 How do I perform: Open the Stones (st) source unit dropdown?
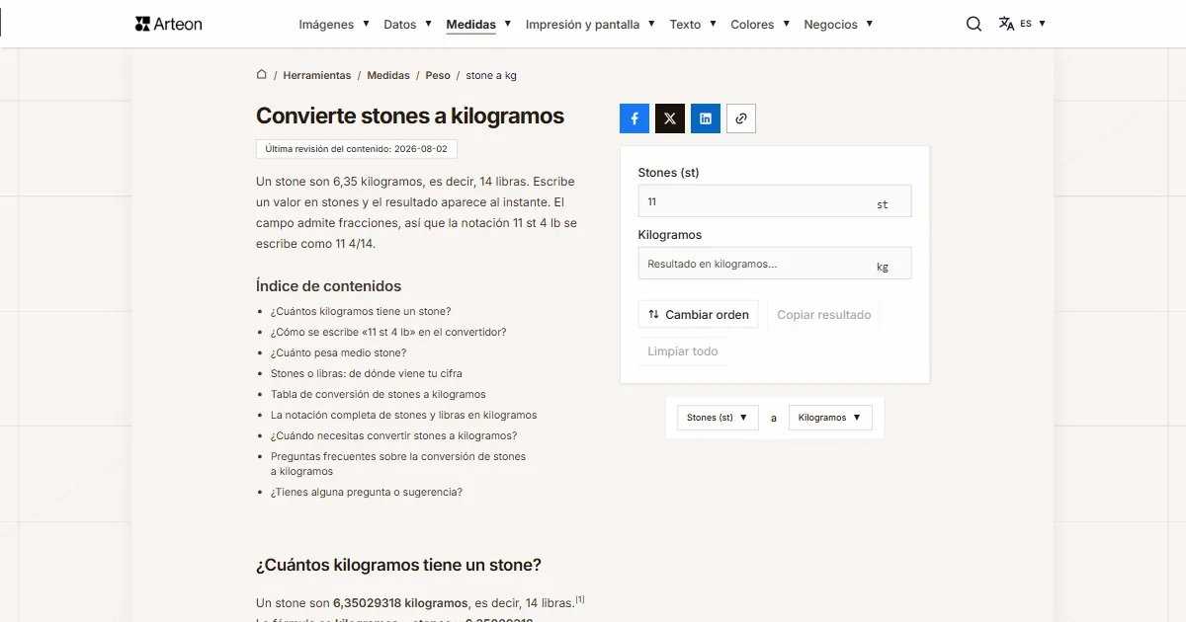(x=718, y=418)
